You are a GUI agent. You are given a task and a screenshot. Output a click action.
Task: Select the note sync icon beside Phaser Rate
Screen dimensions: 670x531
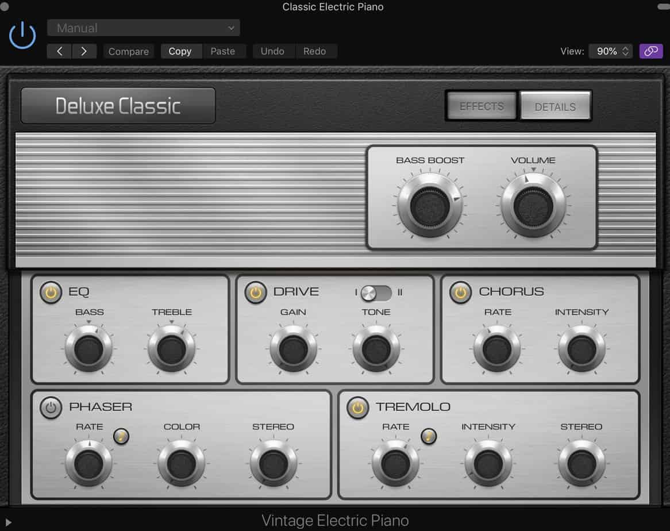[120, 437]
